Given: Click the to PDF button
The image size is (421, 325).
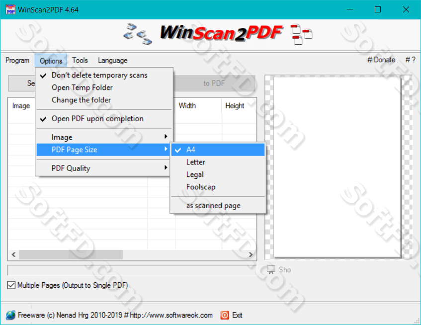Looking at the screenshot, I should (x=215, y=83).
